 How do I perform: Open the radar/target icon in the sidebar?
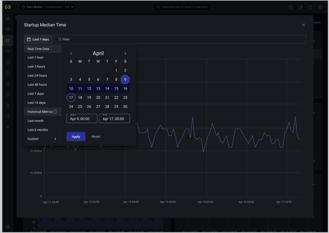(x=8, y=19)
